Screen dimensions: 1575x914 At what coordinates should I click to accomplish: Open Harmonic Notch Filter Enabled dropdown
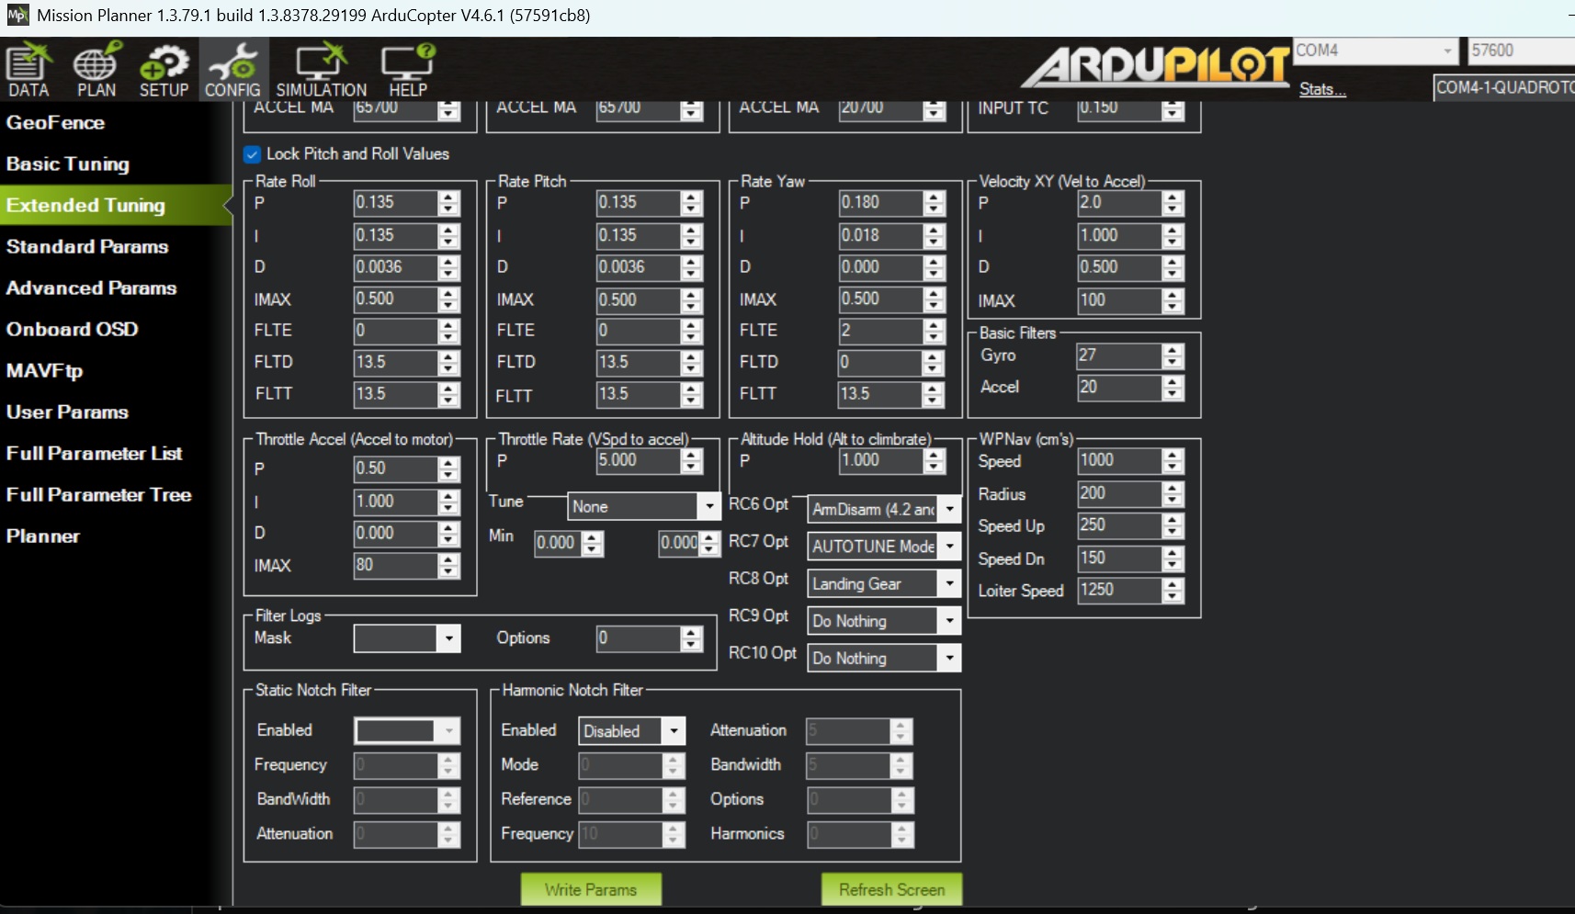click(632, 731)
